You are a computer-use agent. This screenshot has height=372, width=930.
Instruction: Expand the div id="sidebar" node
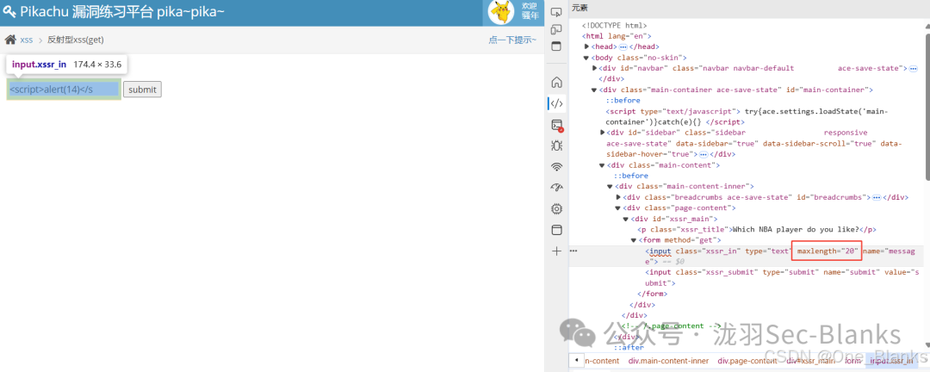tap(603, 133)
